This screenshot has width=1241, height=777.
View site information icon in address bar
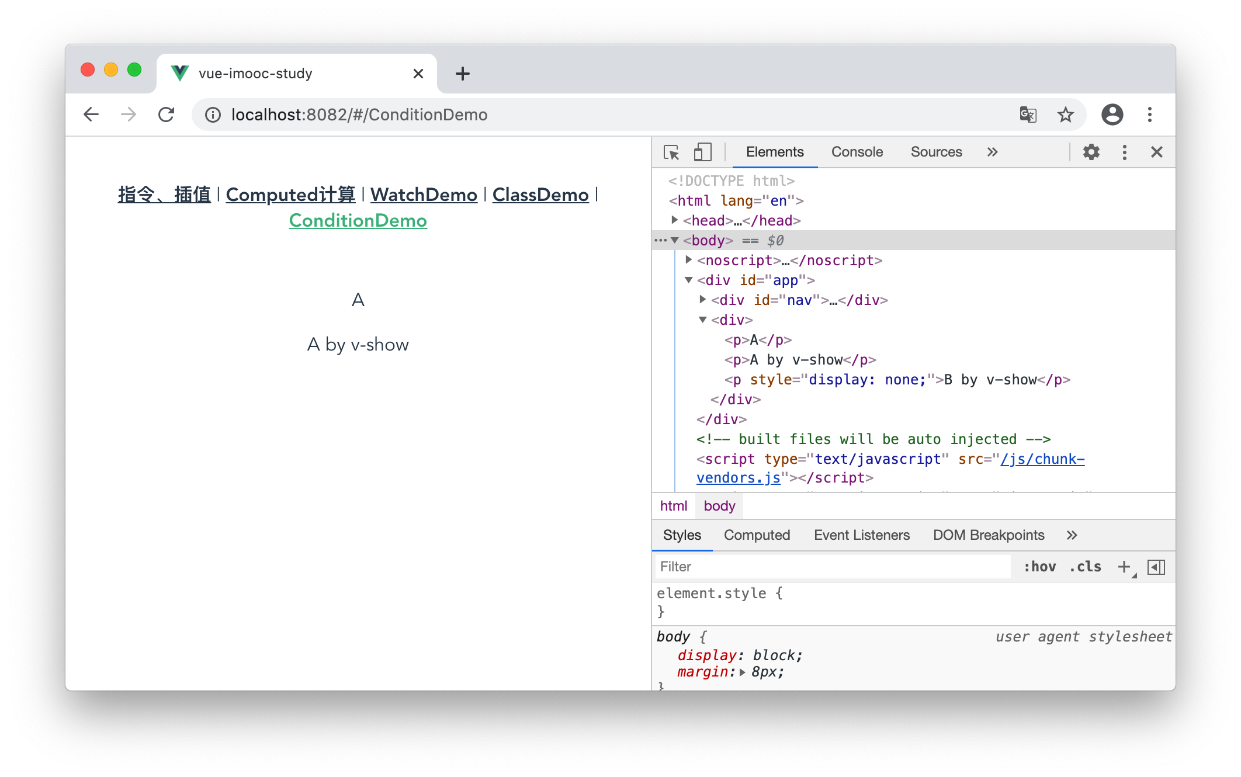coord(213,115)
